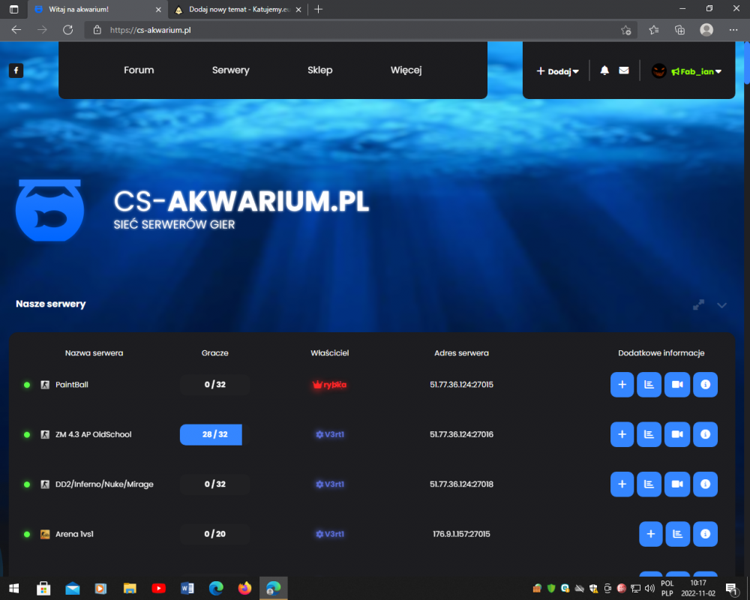
Task: Select the address 176.9.1.157:27015
Action: point(461,534)
